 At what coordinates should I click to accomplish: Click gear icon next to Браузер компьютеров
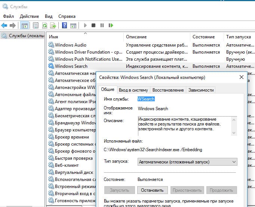click(51, 130)
